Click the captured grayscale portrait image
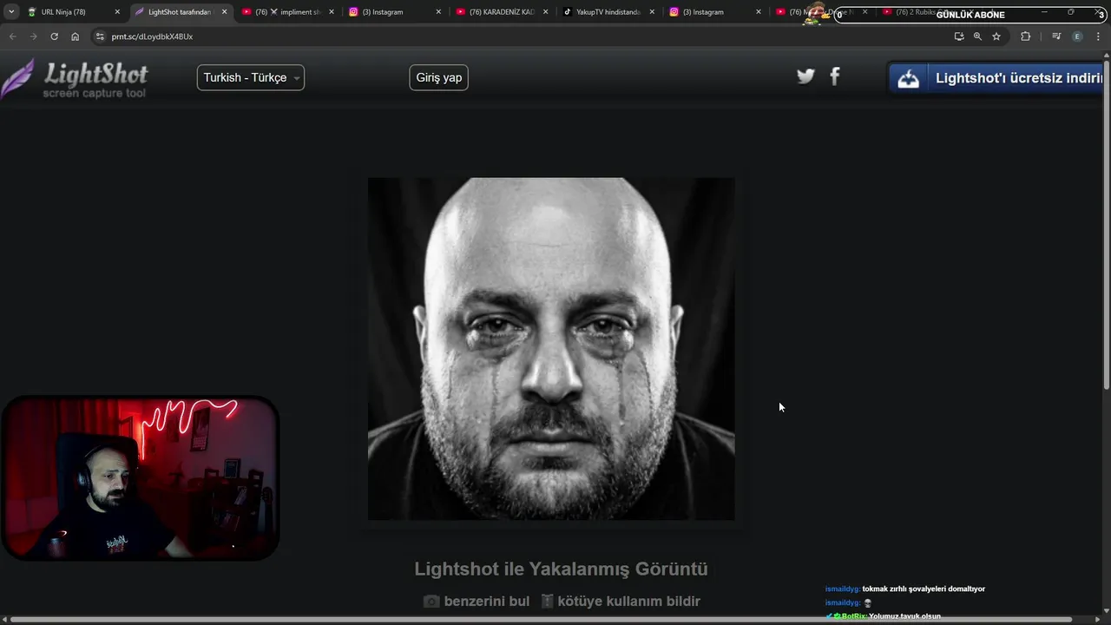Screen dimensions: 1111x625 [551, 349]
